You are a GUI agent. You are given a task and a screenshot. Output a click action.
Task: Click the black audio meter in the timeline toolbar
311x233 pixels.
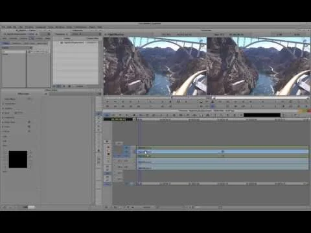262,115
